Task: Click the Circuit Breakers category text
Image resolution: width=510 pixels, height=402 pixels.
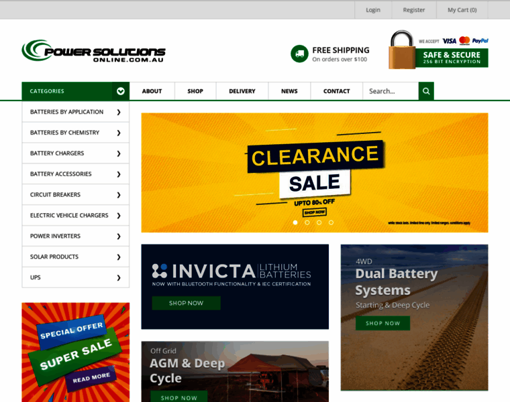Action: [55, 195]
